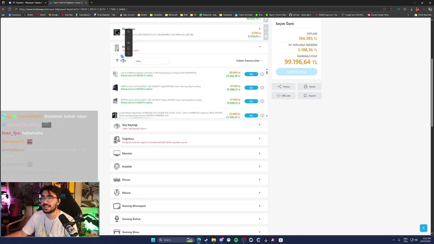Inspect the NZXT H9 Beyaz magnifier icon
Viewport: 434px width, 244px height.
pos(262,101)
